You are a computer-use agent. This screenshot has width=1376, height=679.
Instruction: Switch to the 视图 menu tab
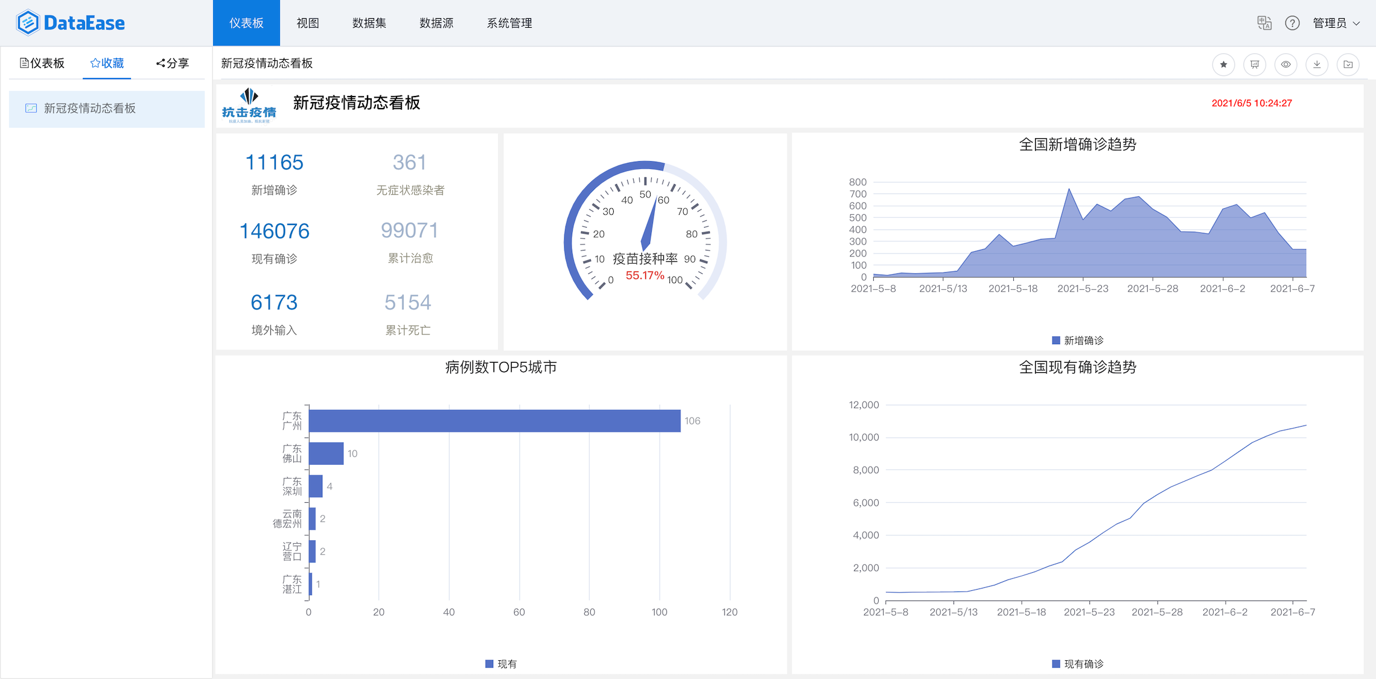[x=308, y=23]
